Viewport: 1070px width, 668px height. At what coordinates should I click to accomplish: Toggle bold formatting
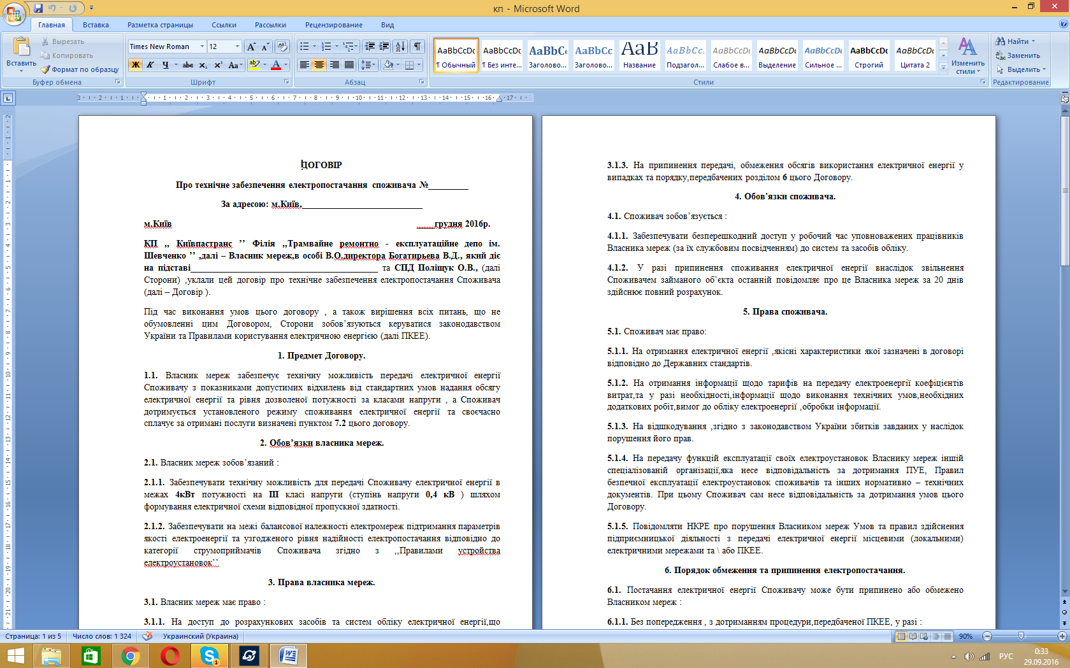[135, 65]
